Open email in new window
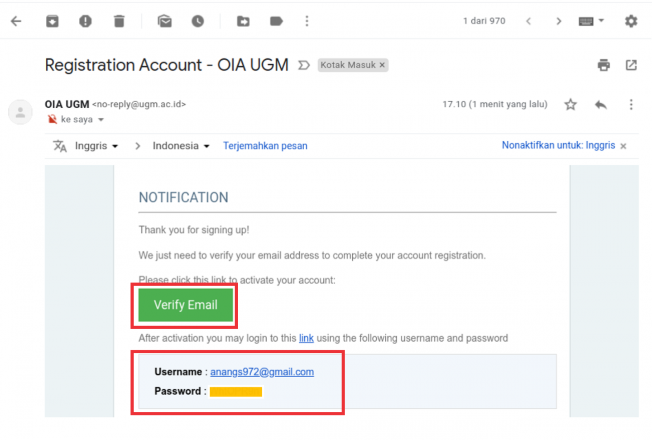 631,65
